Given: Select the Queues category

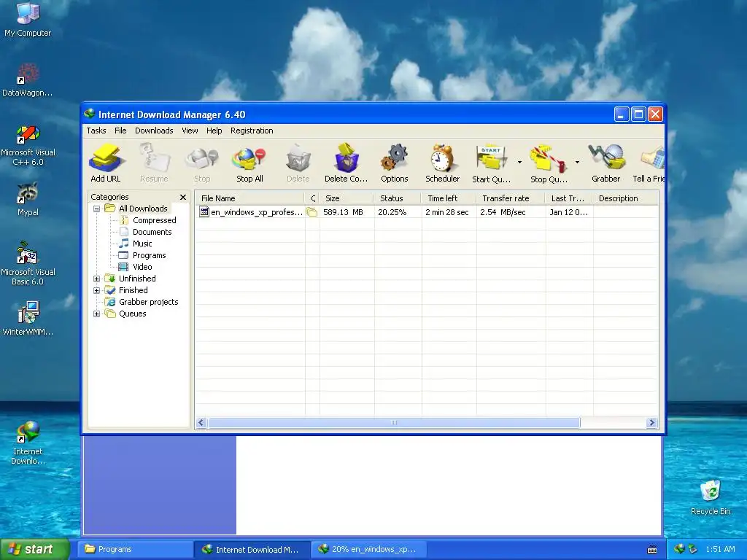Looking at the screenshot, I should [133, 314].
